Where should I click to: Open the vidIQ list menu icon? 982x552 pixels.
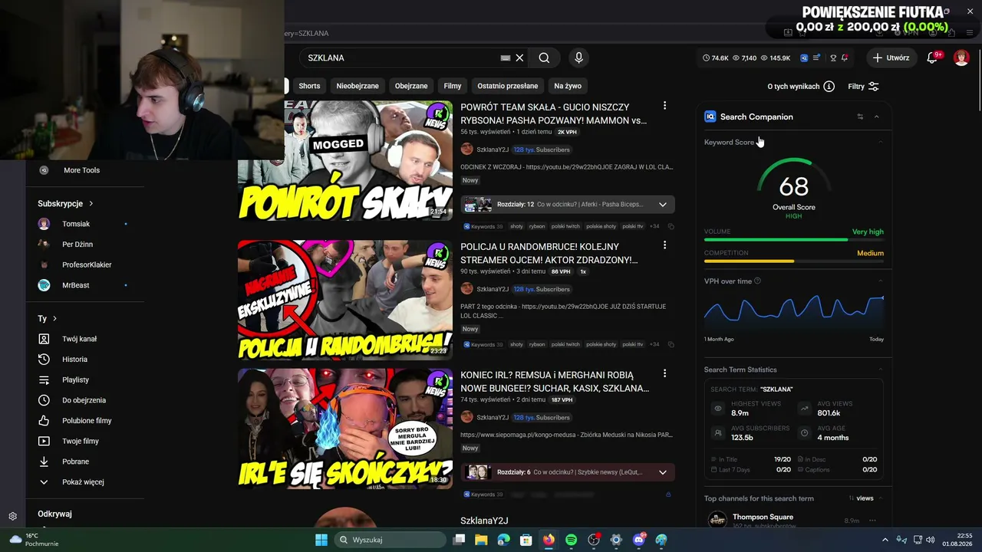click(x=817, y=58)
